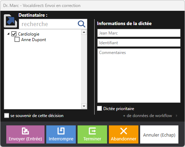
Task: Click the recipient arrow icon beside Destinataire
Action: pos(10,21)
